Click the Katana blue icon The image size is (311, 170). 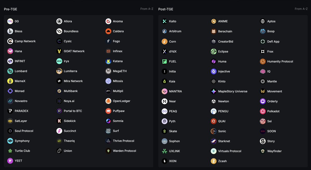click(108, 61)
